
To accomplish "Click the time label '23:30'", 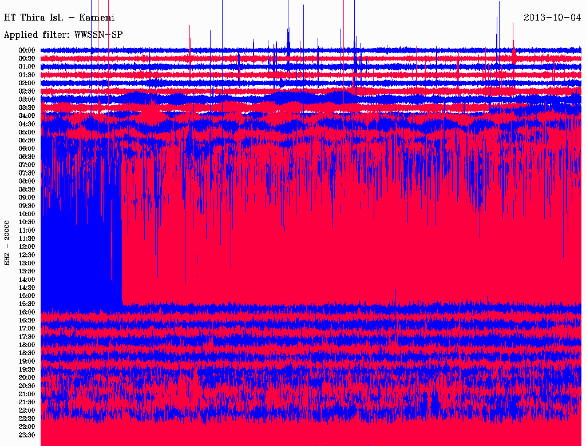I will [27, 435].
